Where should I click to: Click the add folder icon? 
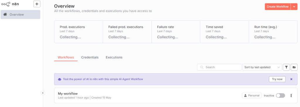tap(294, 67)
